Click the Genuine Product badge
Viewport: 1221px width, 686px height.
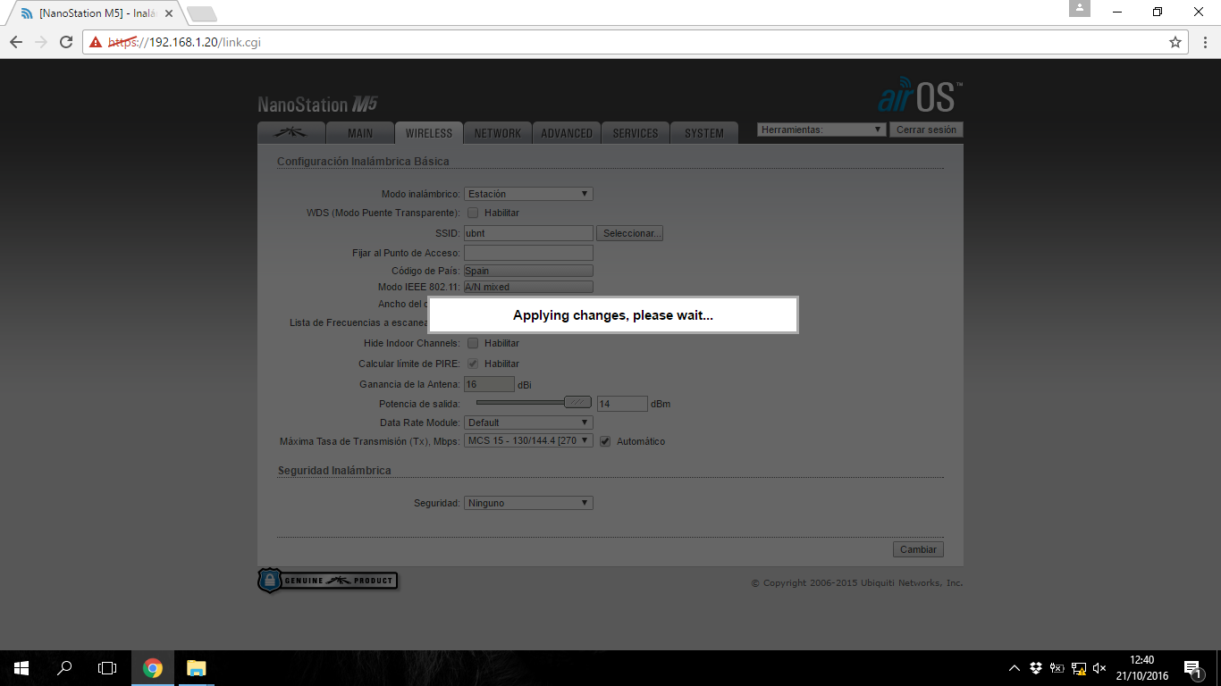click(327, 581)
